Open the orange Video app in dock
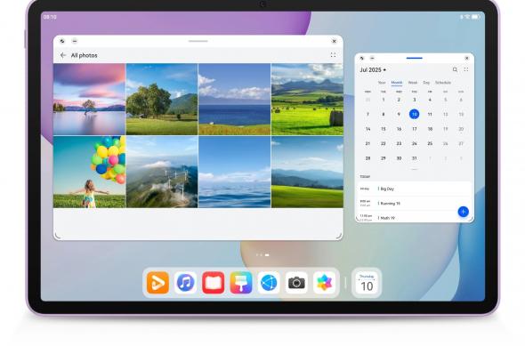This screenshot has height=346, width=525. 157,283
